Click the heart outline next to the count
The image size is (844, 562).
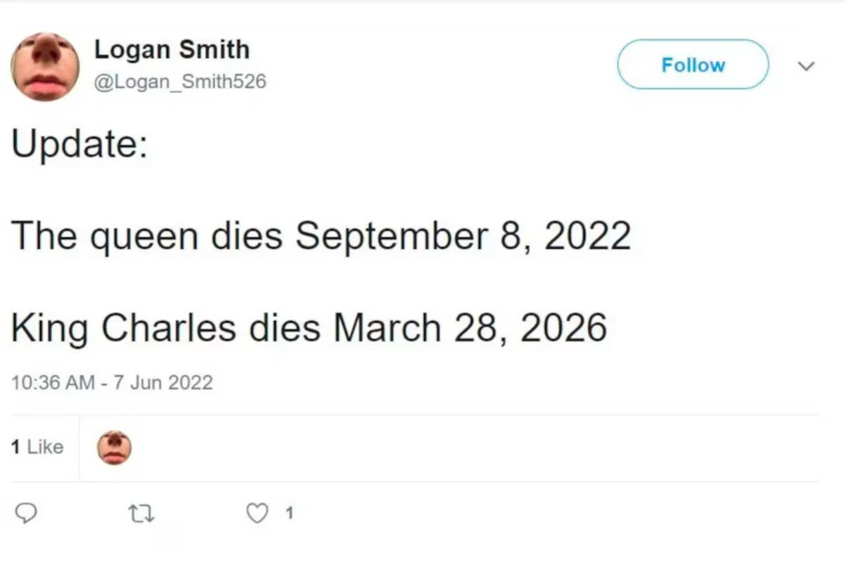tap(257, 514)
